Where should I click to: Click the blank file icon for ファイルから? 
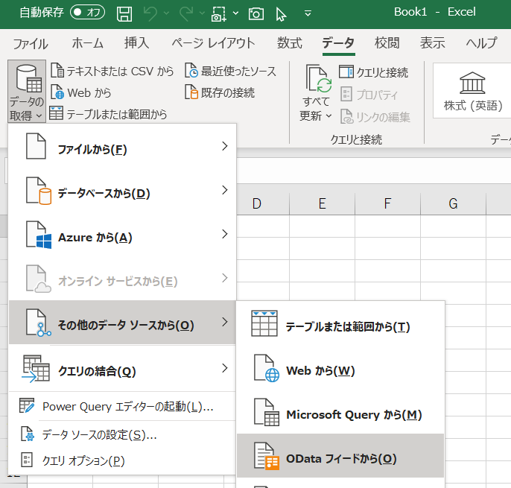point(36,146)
